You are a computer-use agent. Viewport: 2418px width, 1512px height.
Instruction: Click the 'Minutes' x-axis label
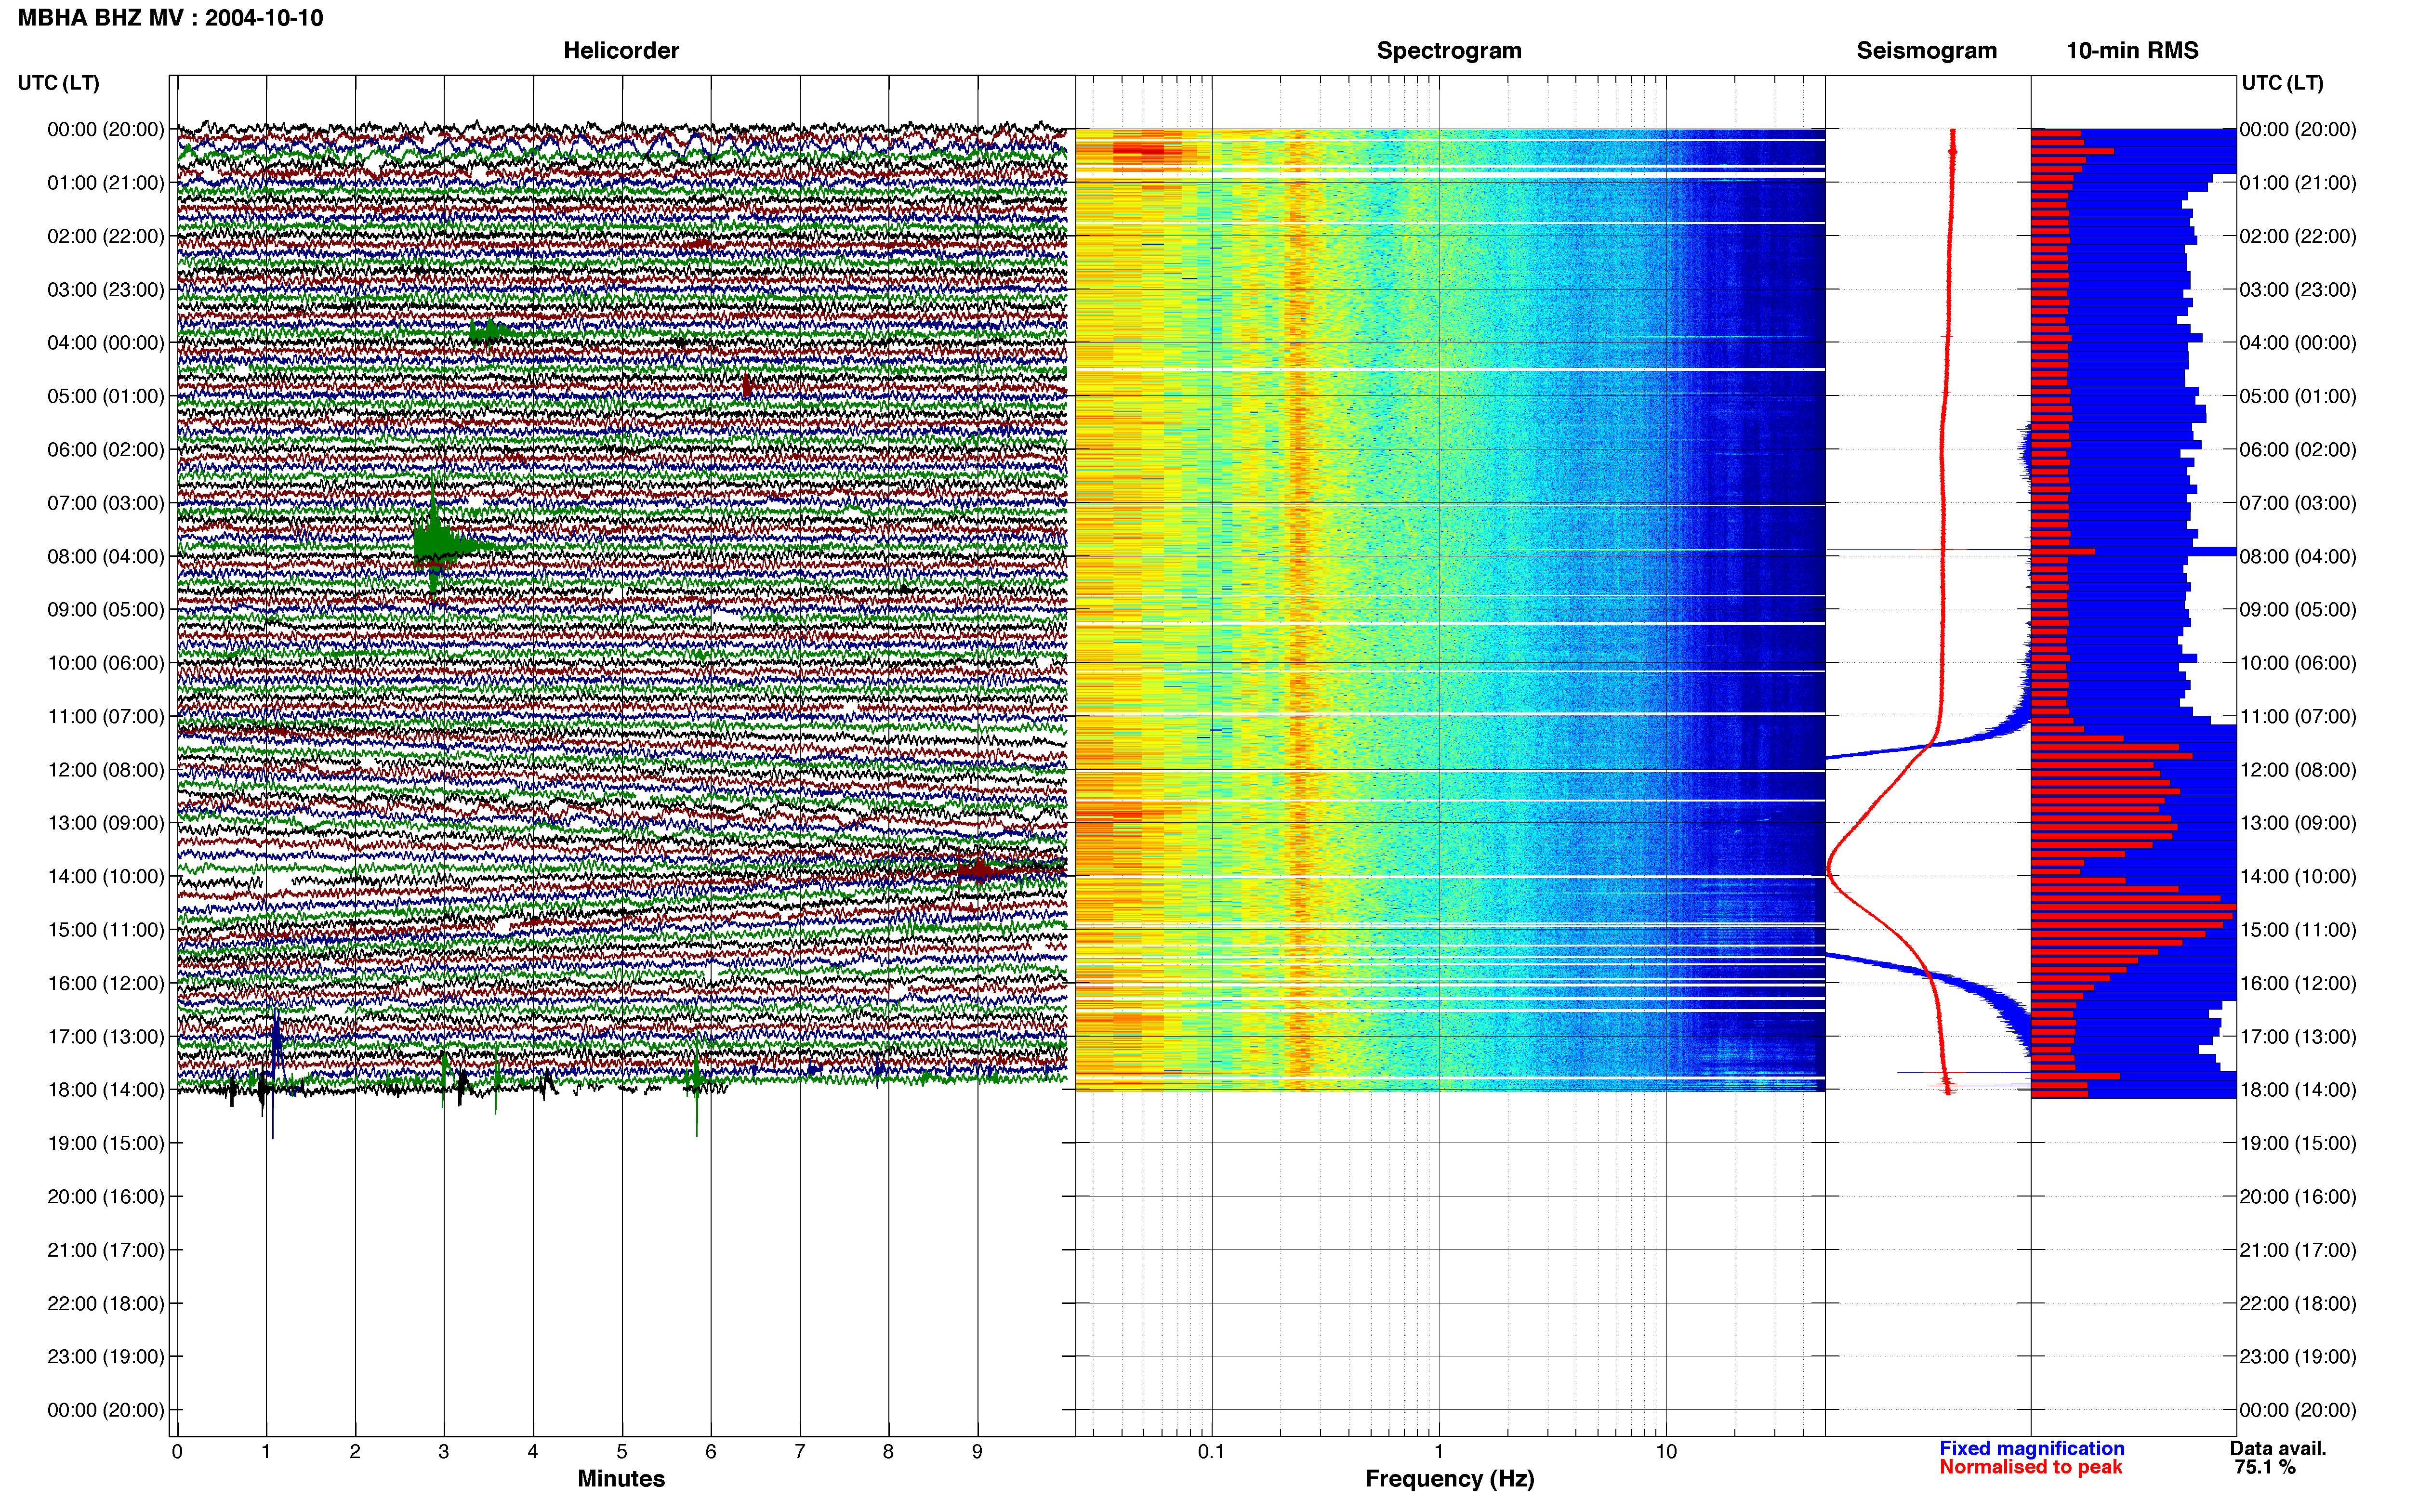621,1479
